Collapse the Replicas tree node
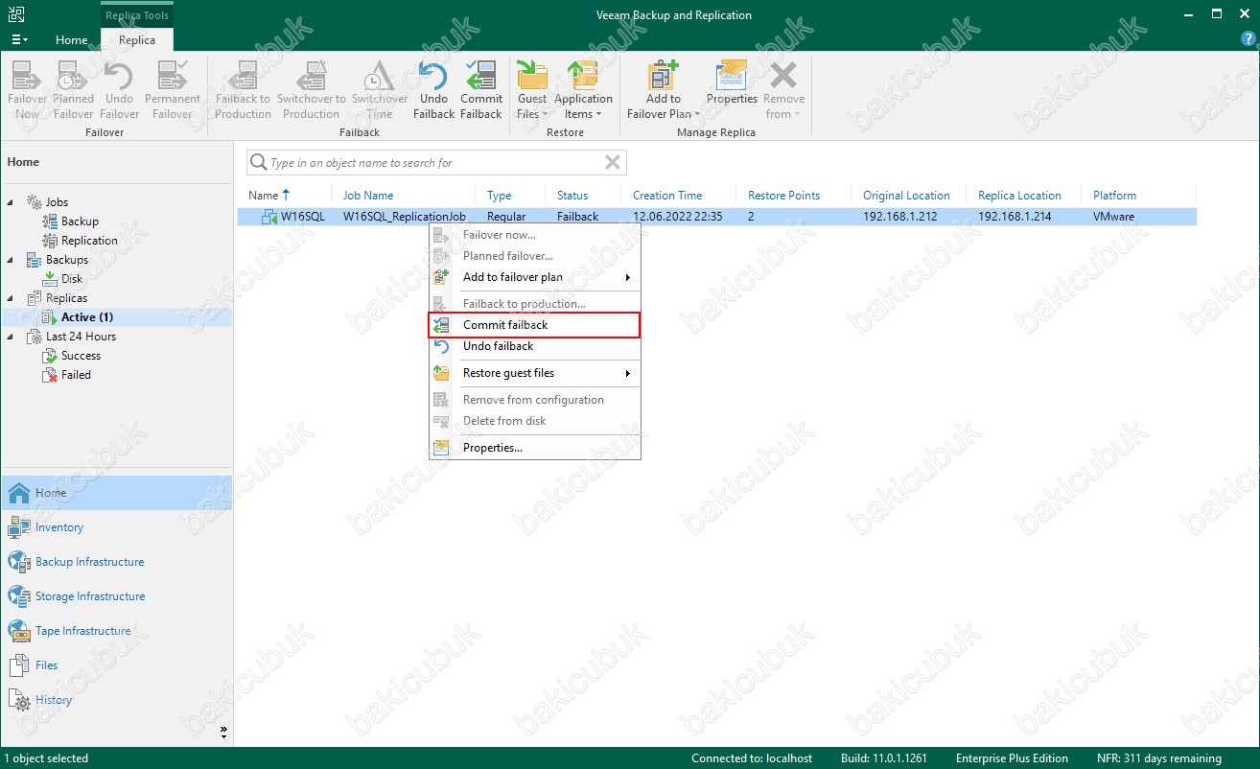This screenshot has width=1260, height=769. [x=12, y=298]
